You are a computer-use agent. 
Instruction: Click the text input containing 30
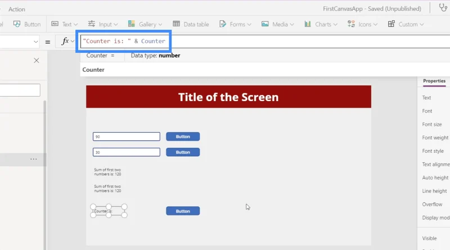(x=126, y=152)
